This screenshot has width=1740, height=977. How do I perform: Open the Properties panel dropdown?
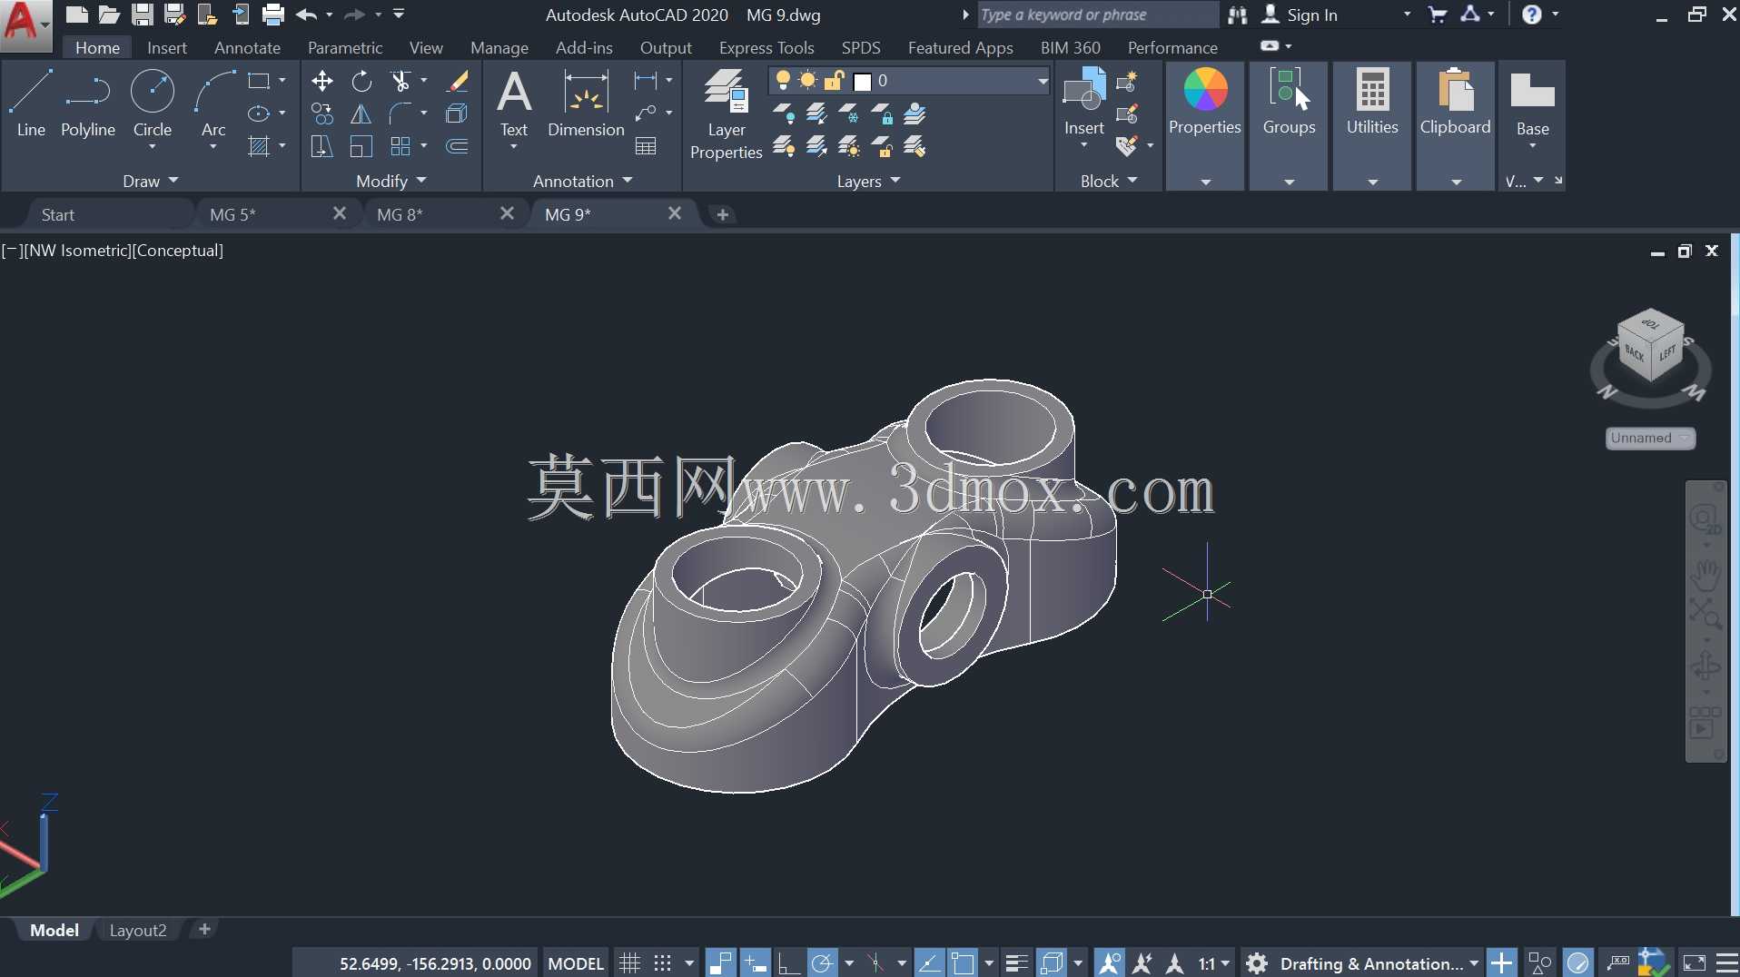(1205, 182)
